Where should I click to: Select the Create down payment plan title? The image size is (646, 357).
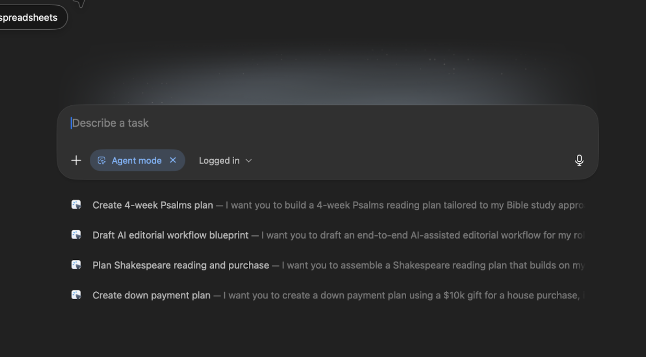151,295
